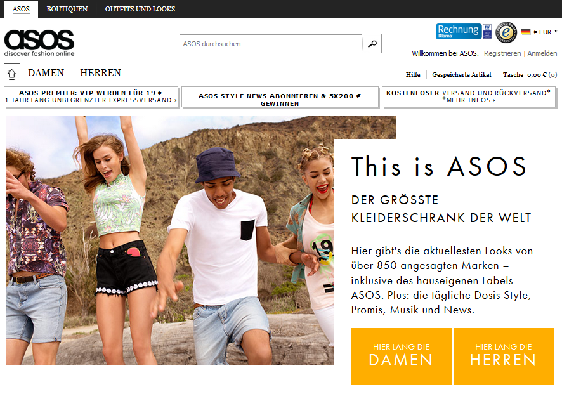Open the Tasche shopping bag
This screenshot has height=394, width=562.
530,75
